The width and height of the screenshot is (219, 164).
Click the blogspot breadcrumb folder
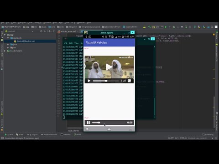coord(71,27)
